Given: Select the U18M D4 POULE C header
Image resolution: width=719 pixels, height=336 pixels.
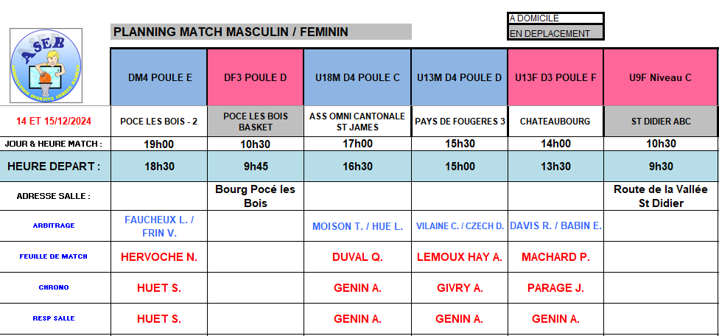Looking at the screenshot, I should pyautogui.click(x=357, y=77).
